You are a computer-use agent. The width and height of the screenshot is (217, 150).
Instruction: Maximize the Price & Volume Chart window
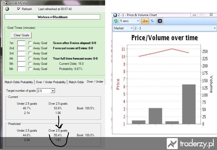pyautogui.click(x=201, y=15)
